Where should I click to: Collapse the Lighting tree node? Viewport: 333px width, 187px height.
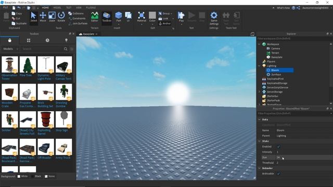259,66
